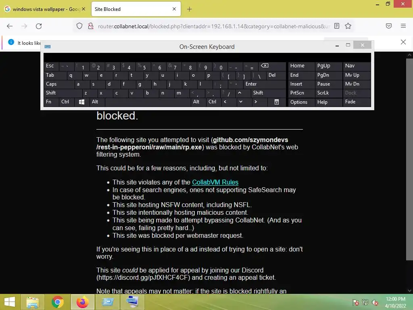This screenshot has height=310, width=413.
Task: Open the Firefox hamburger menu
Action: point(403,26)
